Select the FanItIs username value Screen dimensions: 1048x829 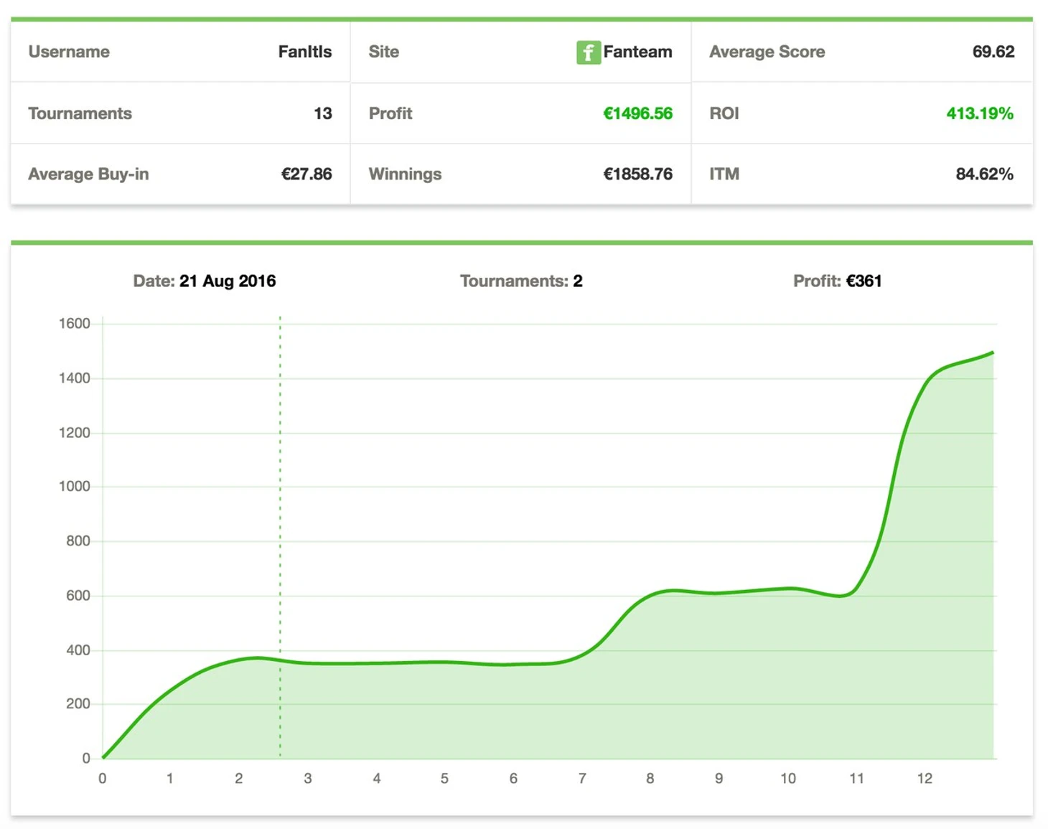(304, 52)
